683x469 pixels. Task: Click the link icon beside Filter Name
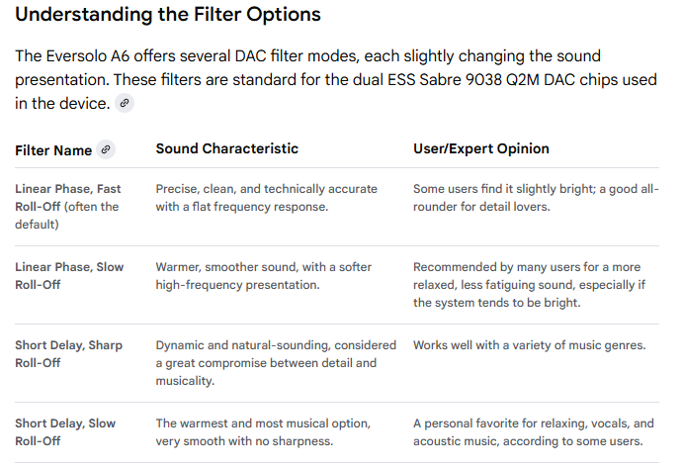107,150
